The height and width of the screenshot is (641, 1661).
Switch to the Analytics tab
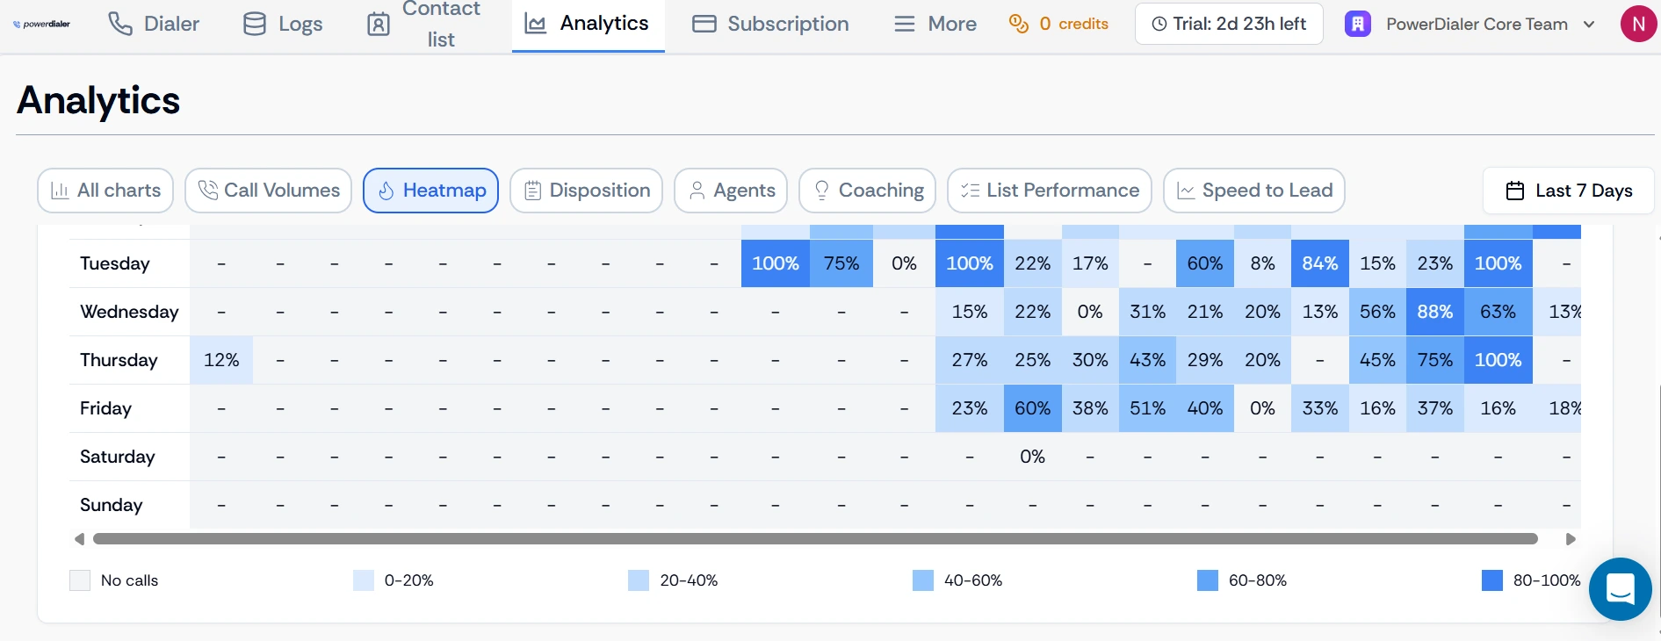point(589,23)
